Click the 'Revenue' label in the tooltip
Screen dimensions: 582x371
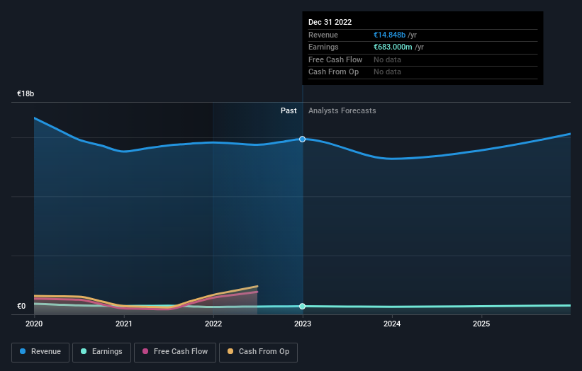click(323, 35)
